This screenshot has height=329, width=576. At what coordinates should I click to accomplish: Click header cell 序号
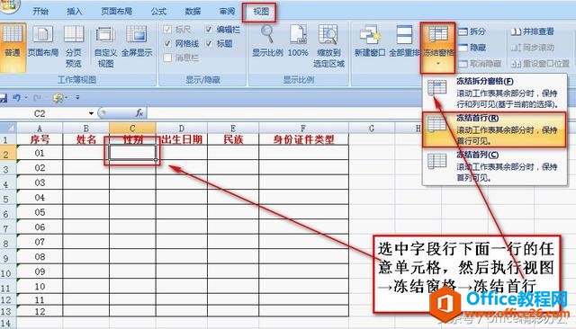coord(40,139)
